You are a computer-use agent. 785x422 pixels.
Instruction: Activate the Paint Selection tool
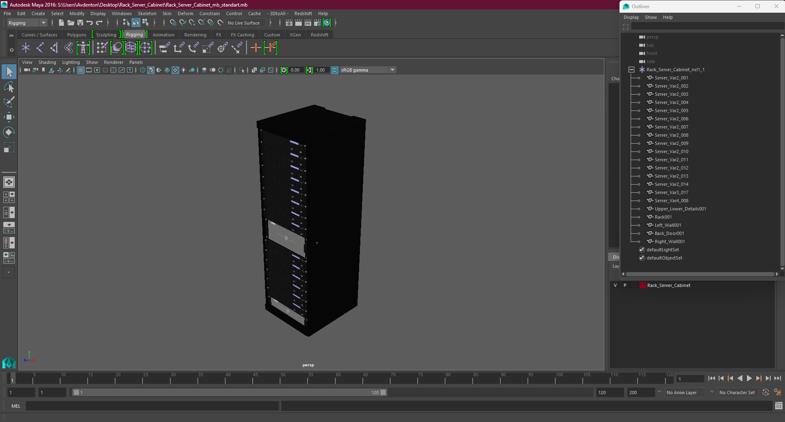[9, 102]
